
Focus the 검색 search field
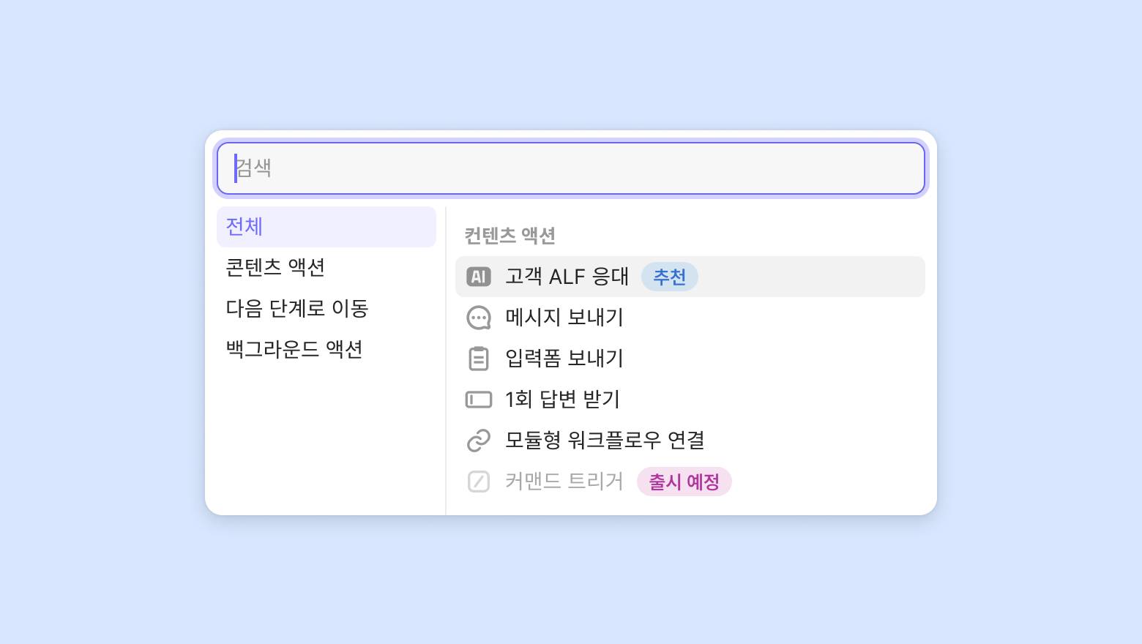point(571,168)
